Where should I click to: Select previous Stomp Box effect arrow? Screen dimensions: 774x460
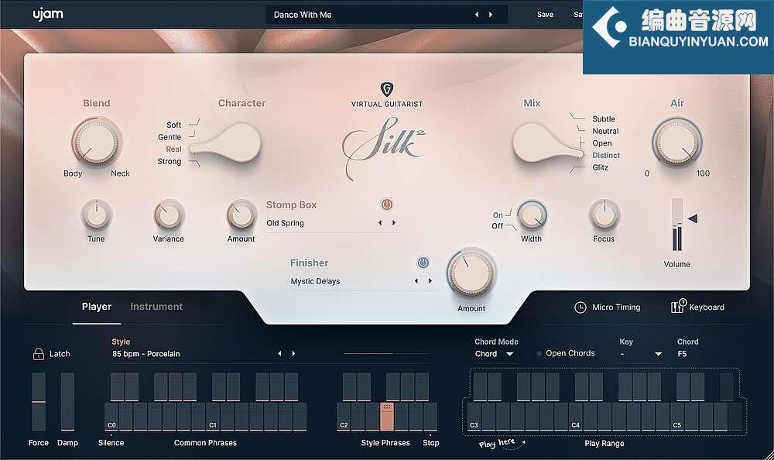pyautogui.click(x=380, y=223)
